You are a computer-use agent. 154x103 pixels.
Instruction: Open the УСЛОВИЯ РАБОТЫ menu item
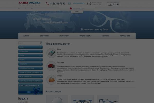[85, 36]
